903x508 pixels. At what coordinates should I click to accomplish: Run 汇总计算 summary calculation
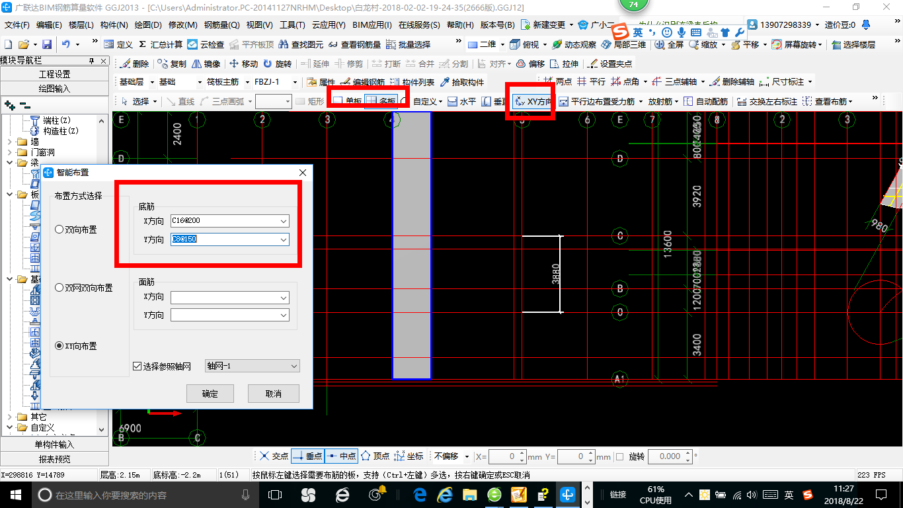click(x=161, y=44)
